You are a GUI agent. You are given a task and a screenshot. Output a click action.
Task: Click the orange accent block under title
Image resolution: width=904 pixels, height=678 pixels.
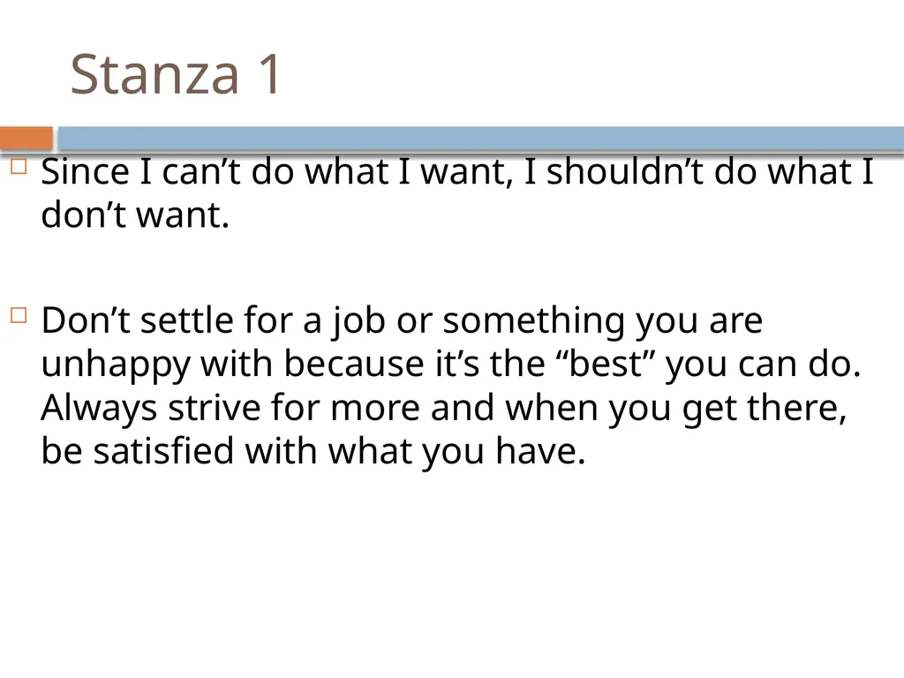click(x=26, y=139)
